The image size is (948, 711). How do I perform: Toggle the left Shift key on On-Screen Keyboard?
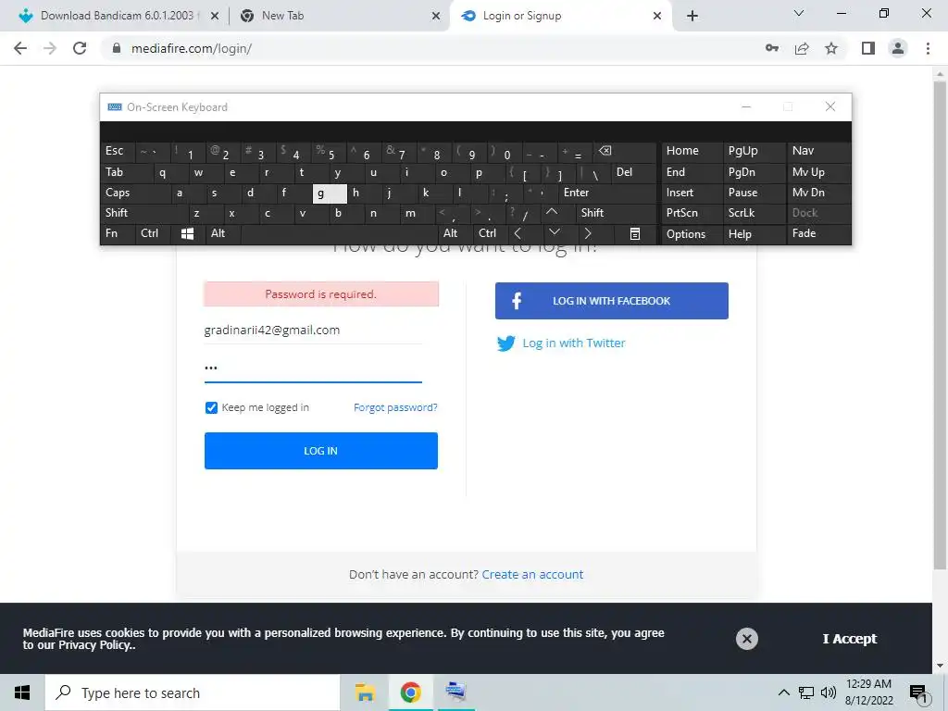pos(143,213)
